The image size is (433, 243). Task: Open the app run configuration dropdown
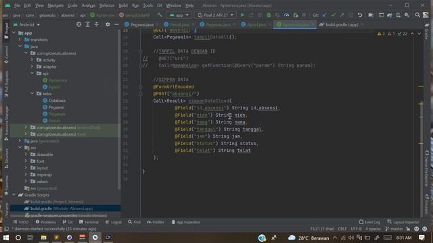pos(179,15)
